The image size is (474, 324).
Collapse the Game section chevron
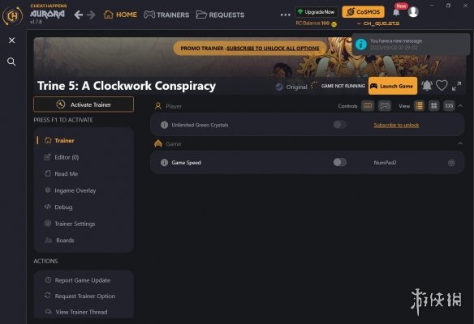click(x=460, y=143)
